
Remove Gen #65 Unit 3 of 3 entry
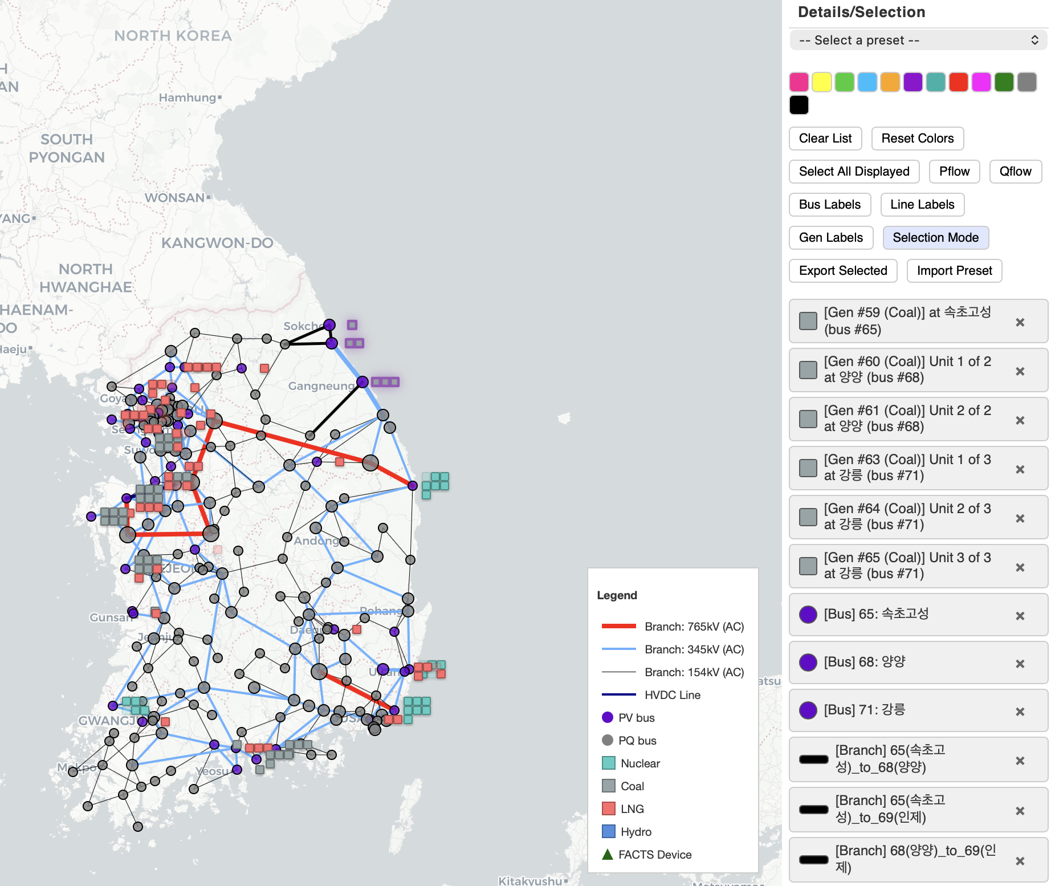[1020, 567]
